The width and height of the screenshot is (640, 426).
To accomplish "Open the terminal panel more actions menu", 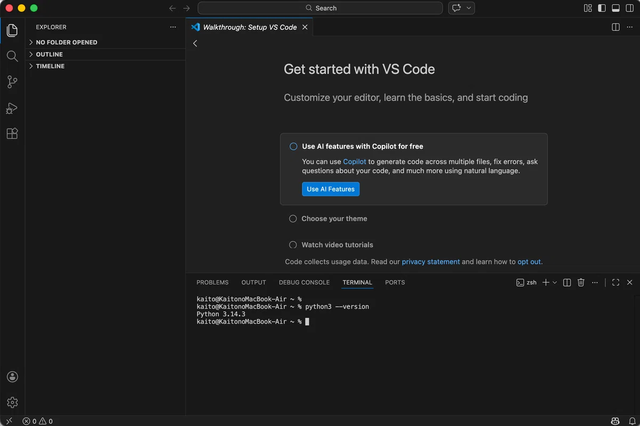I will [595, 283].
